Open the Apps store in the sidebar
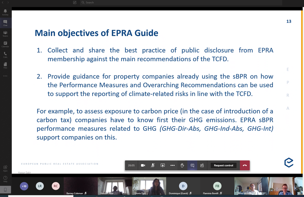304x197 pixels. coord(5,168)
